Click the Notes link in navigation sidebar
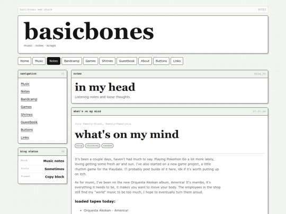This screenshot has height=214, width=286. pyautogui.click(x=25, y=91)
